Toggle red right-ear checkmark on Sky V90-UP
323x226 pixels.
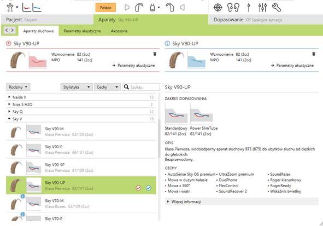(x=138, y=188)
